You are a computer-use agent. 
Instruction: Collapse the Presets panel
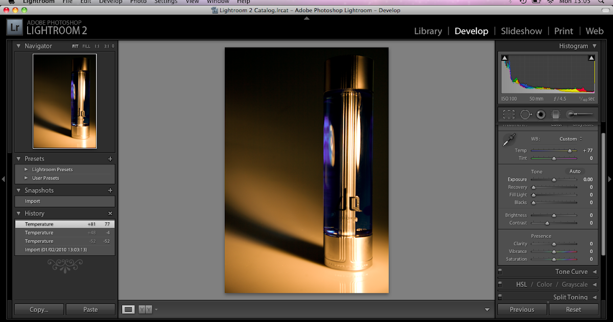click(x=19, y=159)
